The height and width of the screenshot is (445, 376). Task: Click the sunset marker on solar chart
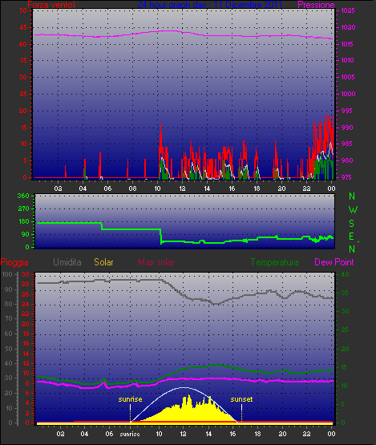[241, 399]
